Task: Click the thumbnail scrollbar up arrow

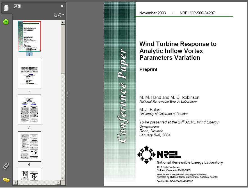Action: 63,22
